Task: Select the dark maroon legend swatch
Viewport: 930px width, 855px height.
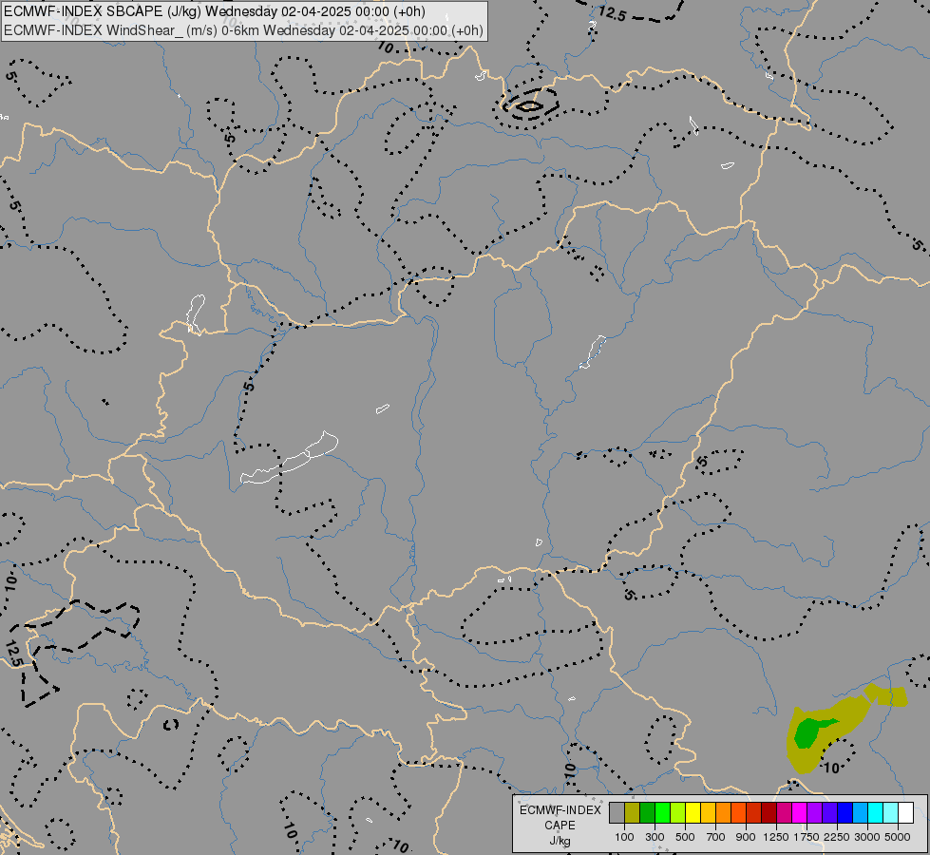Action: click(x=769, y=812)
